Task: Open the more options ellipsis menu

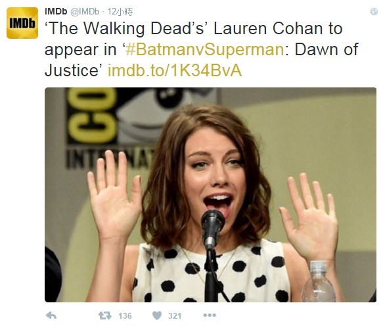Action: tap(210, 315)
